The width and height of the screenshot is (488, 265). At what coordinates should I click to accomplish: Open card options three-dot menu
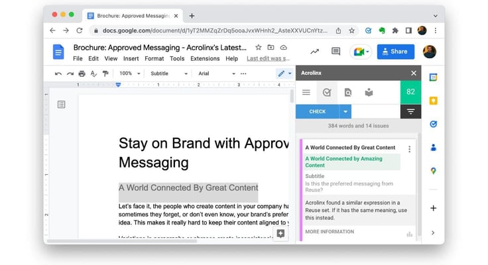pyautogui.click(x=410, y=149)
